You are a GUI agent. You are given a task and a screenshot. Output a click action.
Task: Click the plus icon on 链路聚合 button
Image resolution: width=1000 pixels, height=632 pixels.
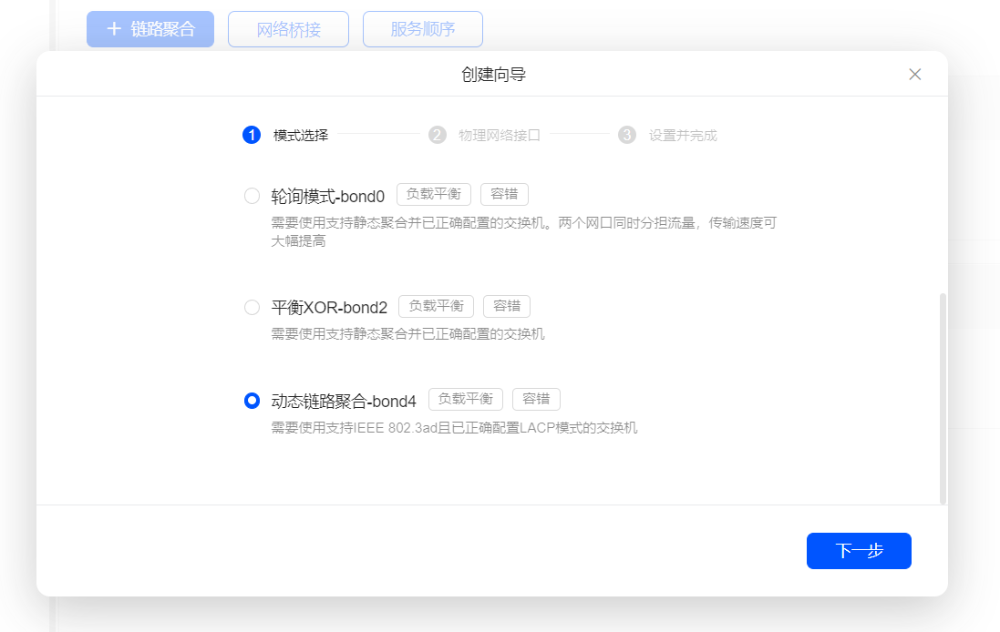[114, 28]
